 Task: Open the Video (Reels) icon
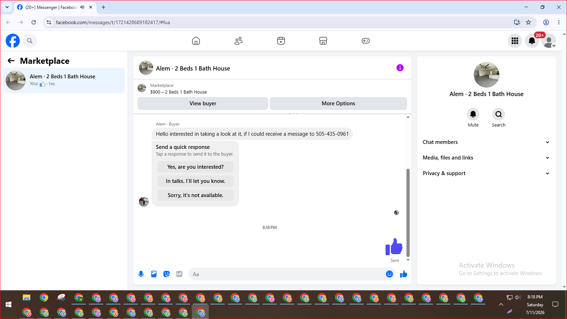point(281,41)
